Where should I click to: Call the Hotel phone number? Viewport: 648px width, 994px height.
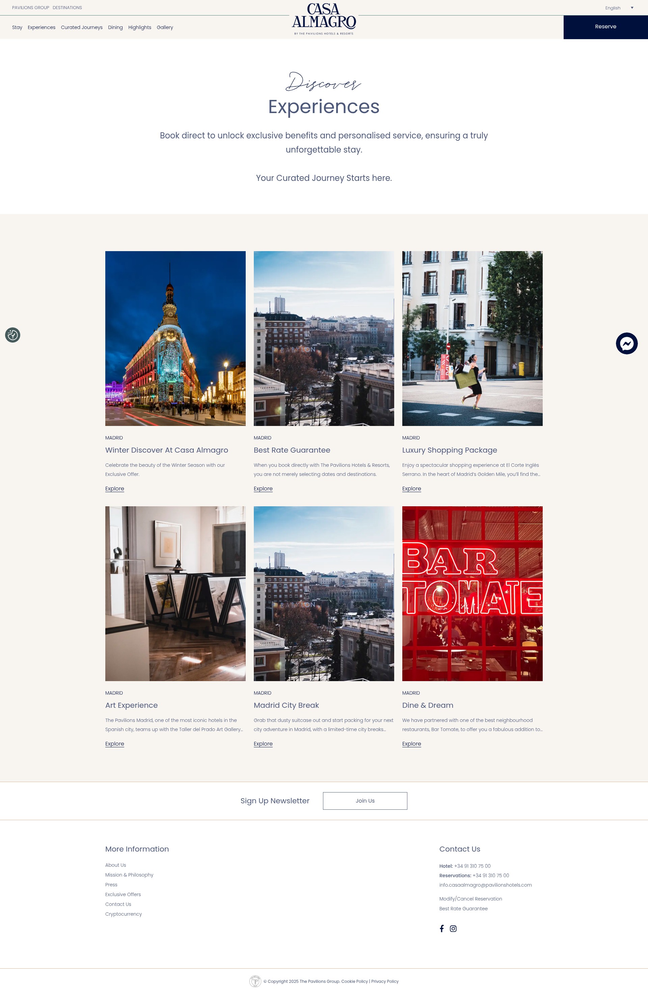tap(472, 866)
